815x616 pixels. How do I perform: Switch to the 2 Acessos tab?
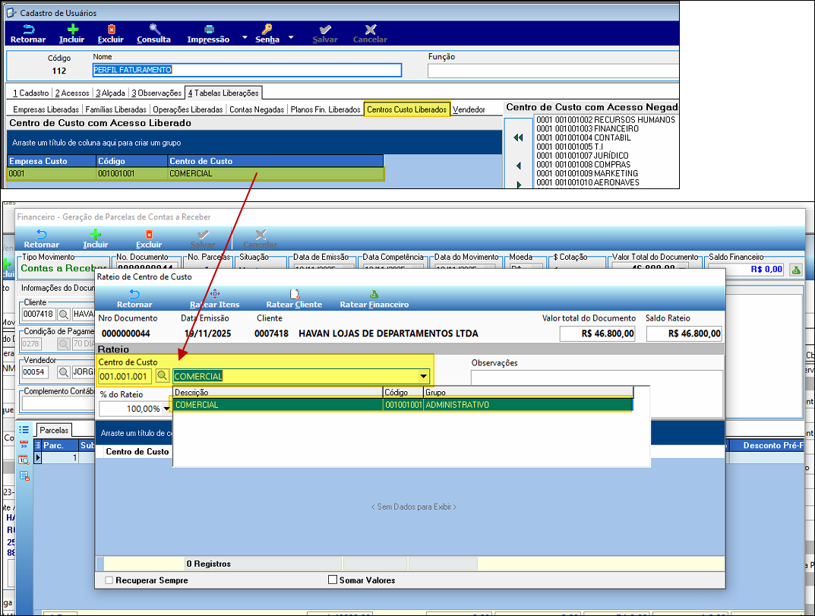[72, 93]
